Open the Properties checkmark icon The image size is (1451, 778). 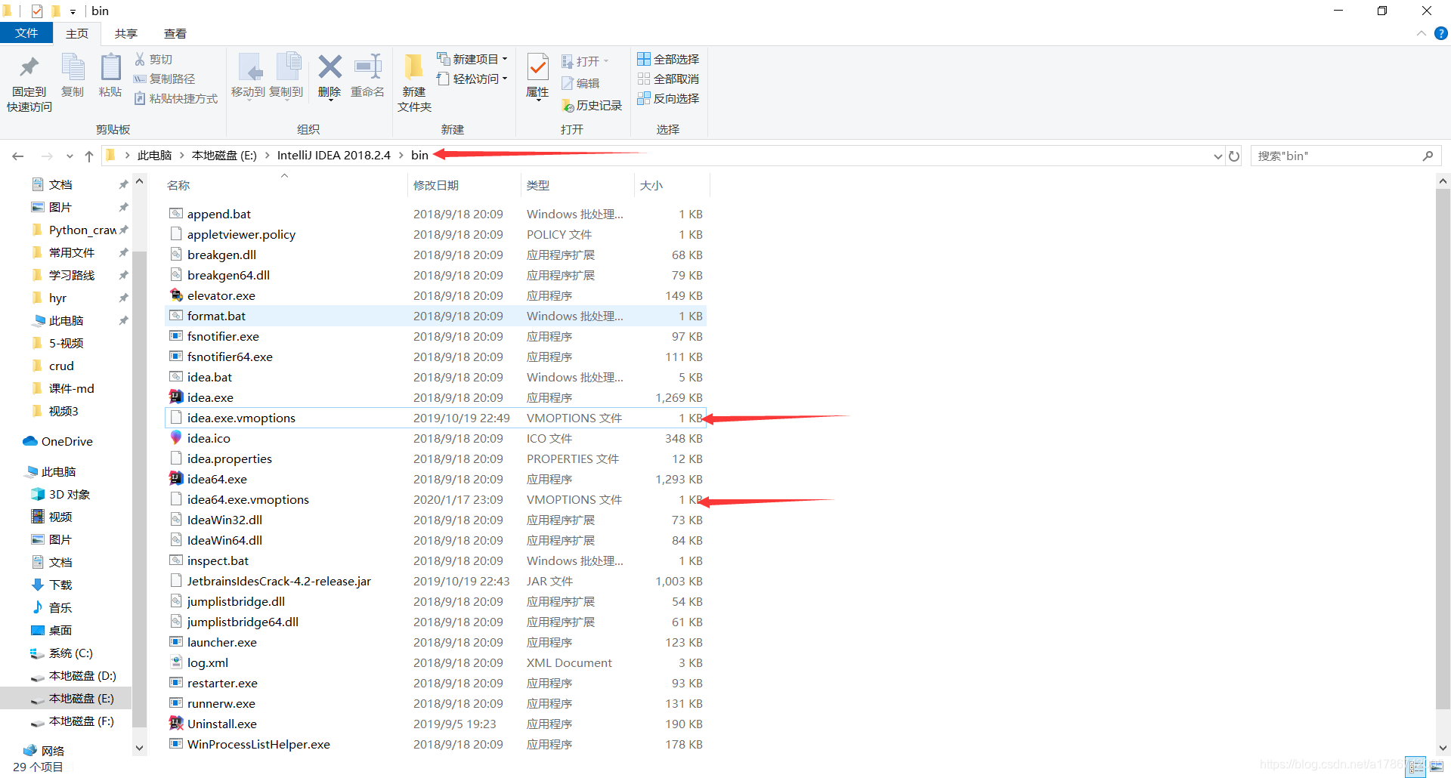(x=537, y=68)
